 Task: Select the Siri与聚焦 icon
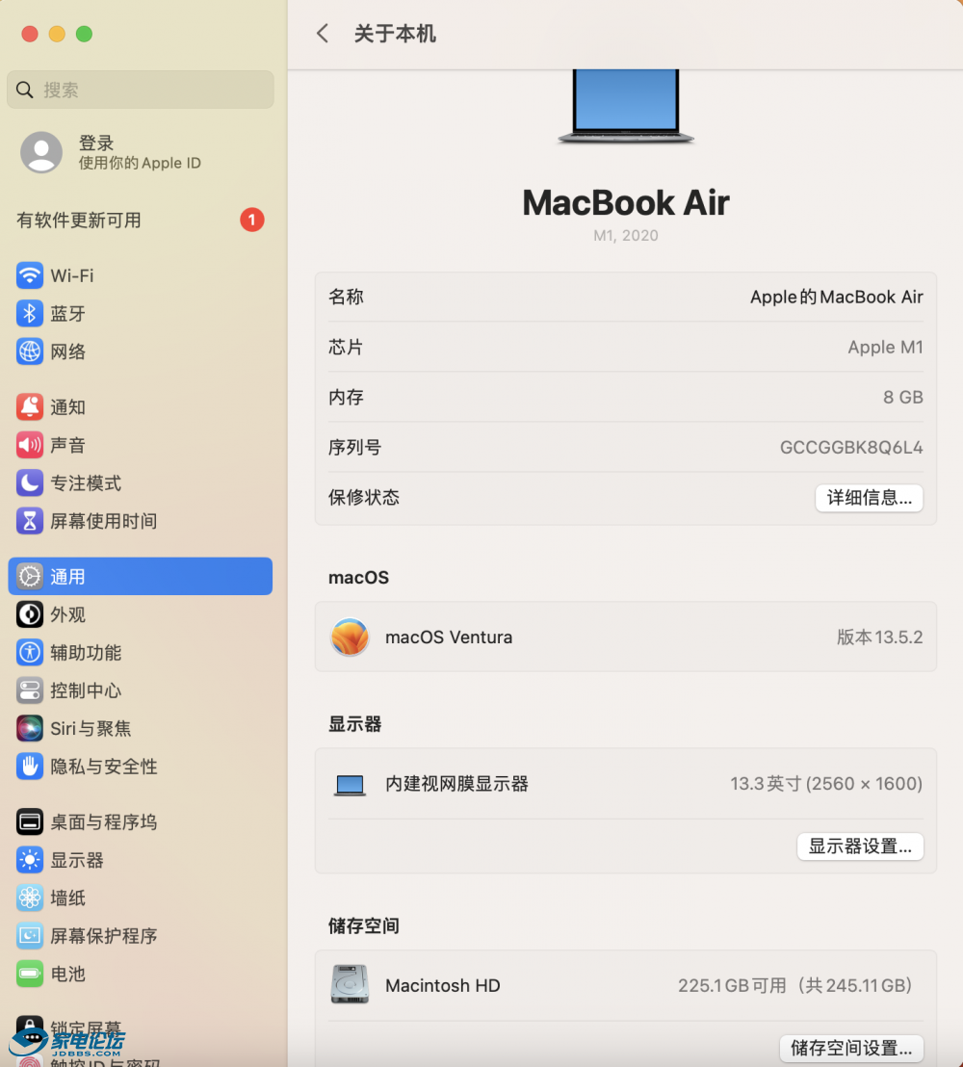point(29,729)
